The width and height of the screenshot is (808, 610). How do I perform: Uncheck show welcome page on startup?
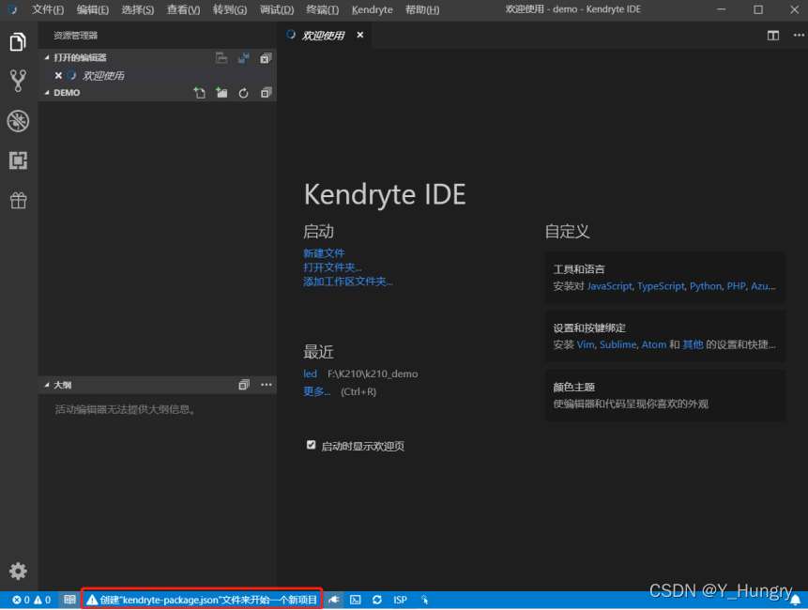pos(311,445)
